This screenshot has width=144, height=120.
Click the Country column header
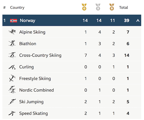pyautogui.click(x=17, y=8)
